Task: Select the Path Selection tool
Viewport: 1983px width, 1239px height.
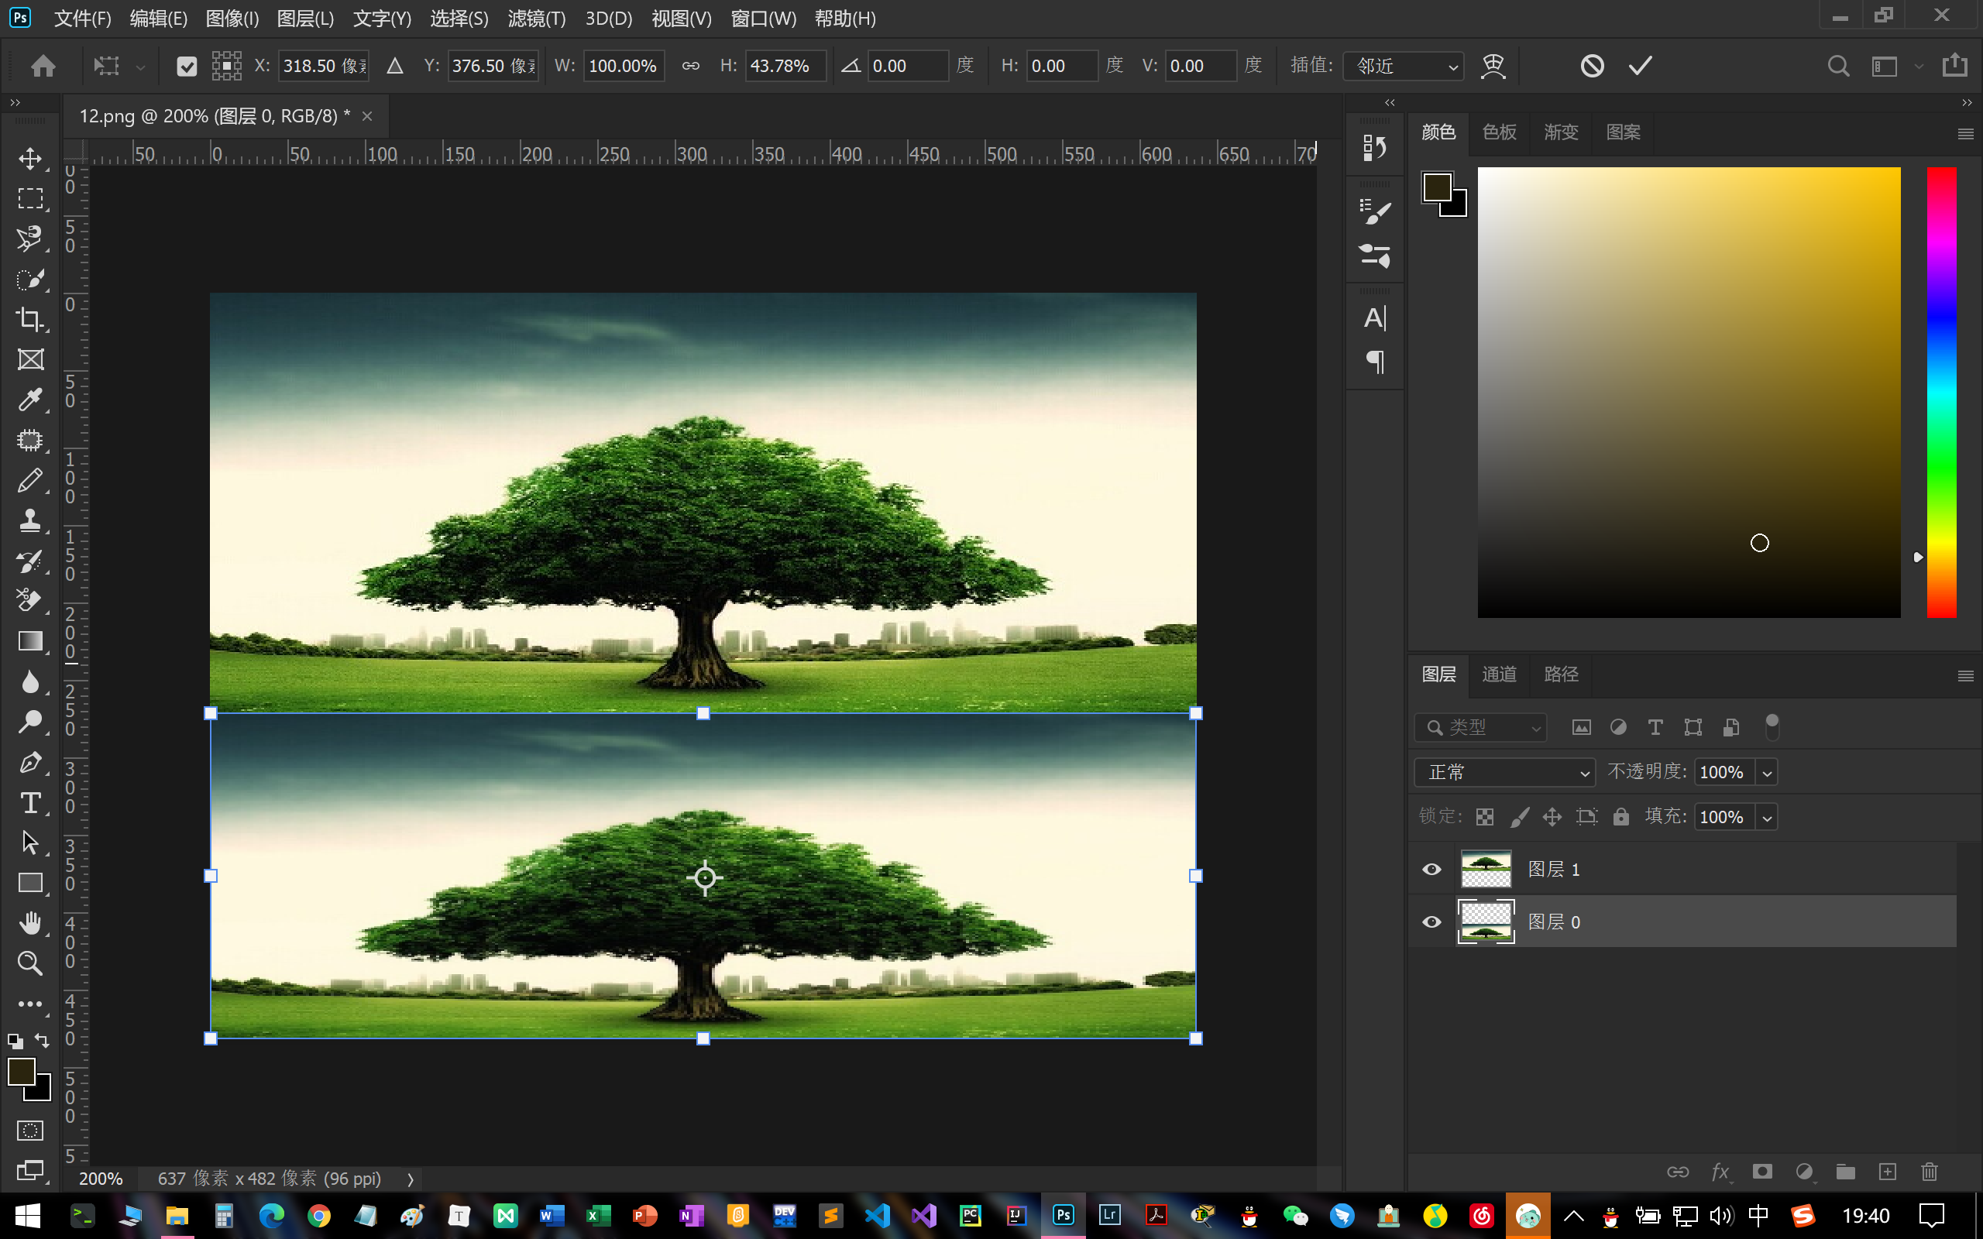Action: click(30, 843)
